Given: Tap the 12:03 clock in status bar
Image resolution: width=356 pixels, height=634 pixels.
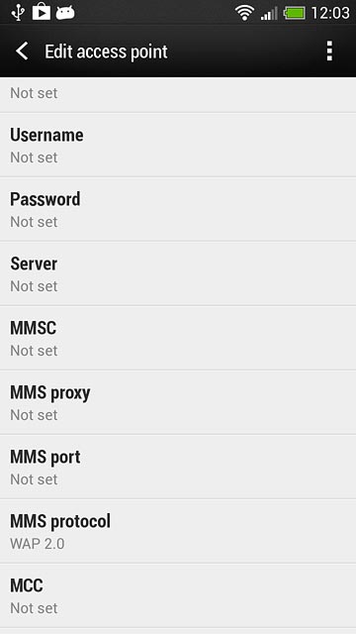Looking at the screenshot, I should [x=330, y=13].
